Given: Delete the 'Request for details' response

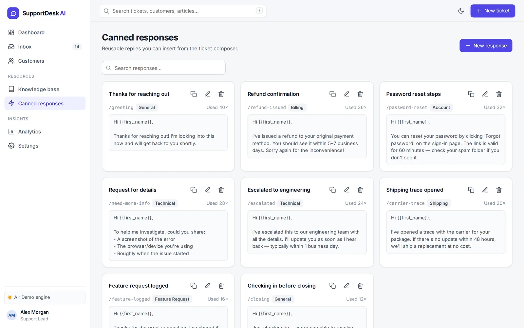Looking at the screenshot, I should (221, 190).
